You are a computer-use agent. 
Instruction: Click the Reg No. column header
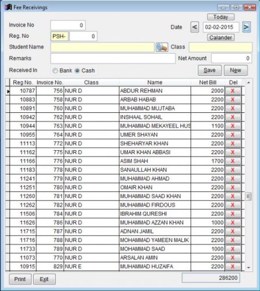tap(23, 83)
